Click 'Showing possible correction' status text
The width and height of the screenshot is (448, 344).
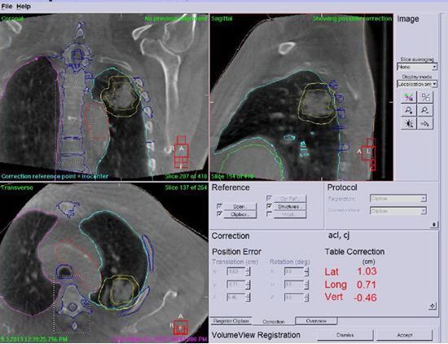352,19
